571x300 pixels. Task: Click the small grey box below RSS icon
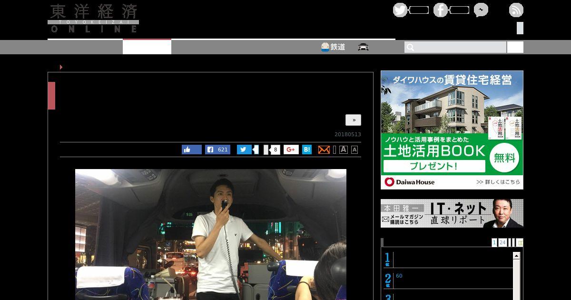coord(520,28)
